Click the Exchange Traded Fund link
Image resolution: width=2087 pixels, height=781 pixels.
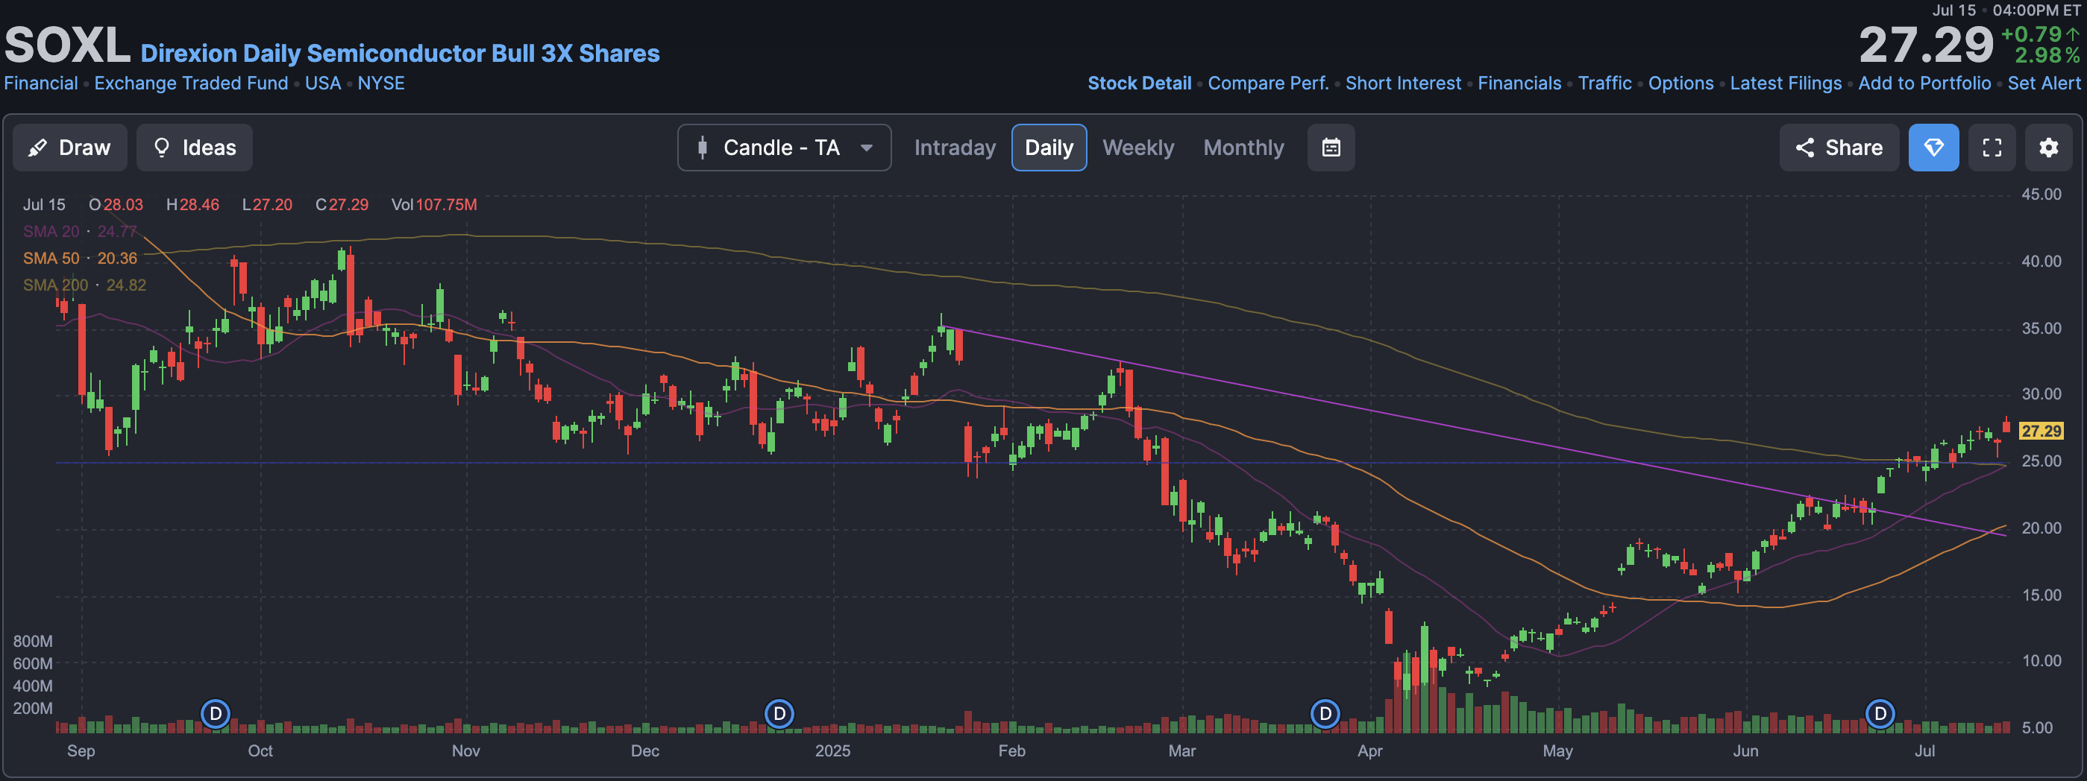point(191,83)
